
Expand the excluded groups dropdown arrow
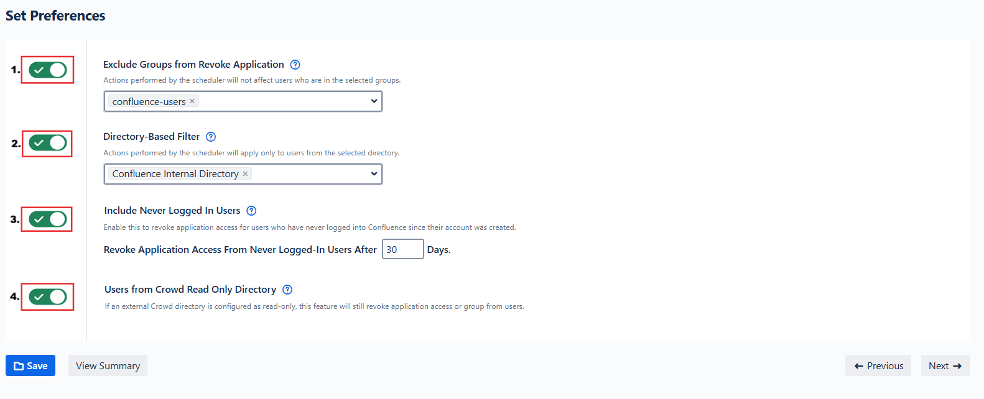pyautogui.click(x=374, y=101)
